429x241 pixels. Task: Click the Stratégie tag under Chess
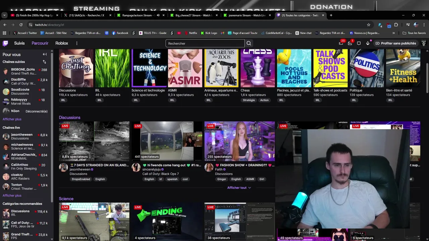[x=249, y=100]
